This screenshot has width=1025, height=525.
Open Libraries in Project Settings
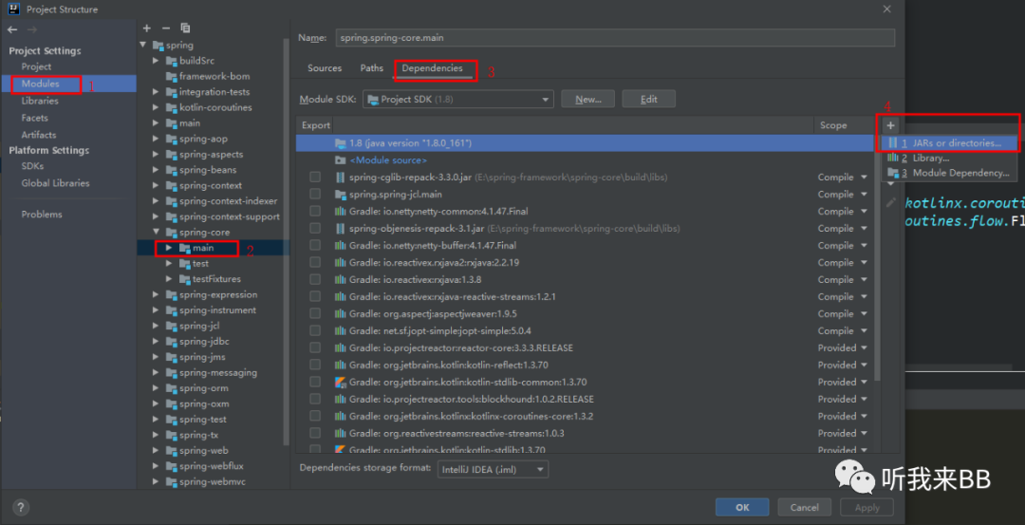click(x=40, y=101)
